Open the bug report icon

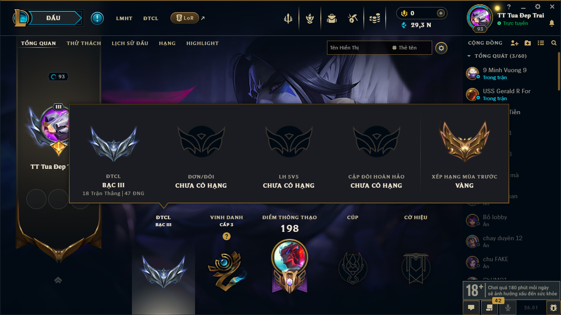click(553, 308)
